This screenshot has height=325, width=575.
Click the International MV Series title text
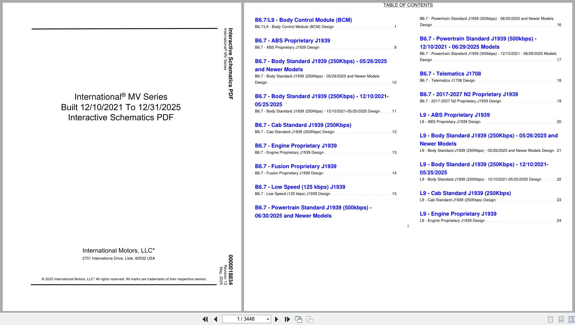(121, 97)
